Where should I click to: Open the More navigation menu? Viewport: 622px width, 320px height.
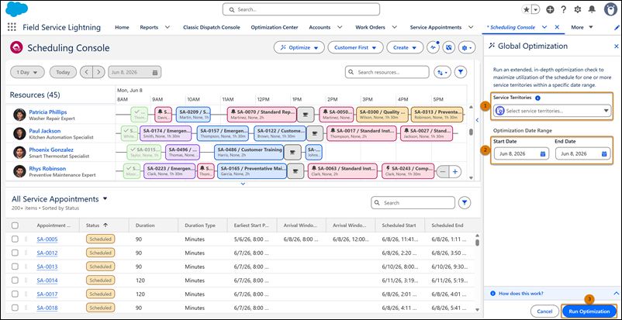point(582,27)
